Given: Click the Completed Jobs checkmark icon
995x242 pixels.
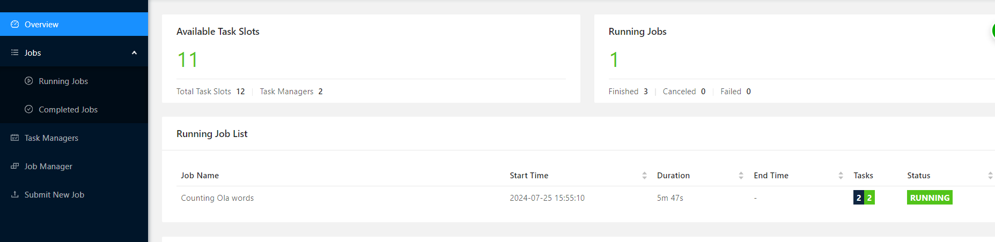Looking at the screenshot, I should tap(29, 109).
